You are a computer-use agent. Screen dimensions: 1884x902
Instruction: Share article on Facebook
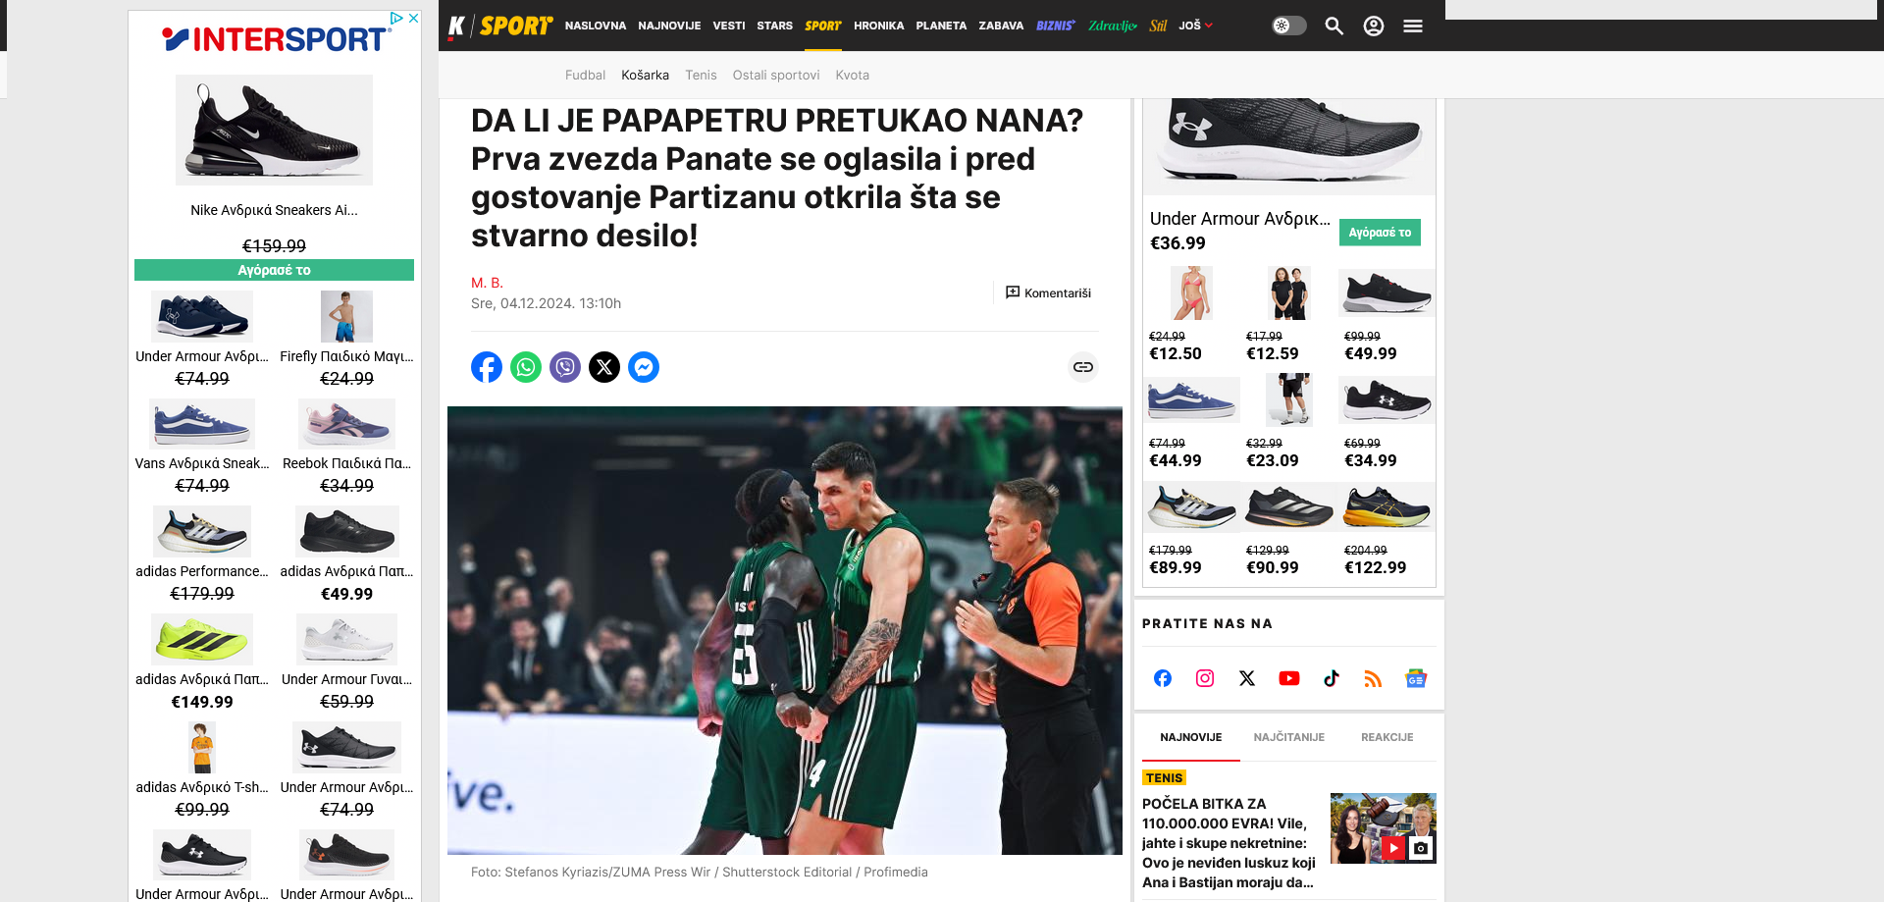tap(487, 367)
